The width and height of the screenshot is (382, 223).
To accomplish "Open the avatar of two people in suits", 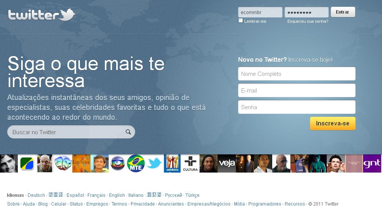I will coord(245,163).
